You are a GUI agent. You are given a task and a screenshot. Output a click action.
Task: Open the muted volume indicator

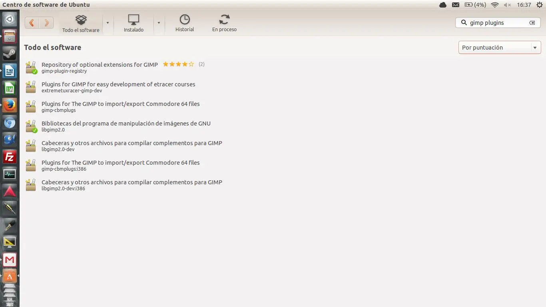[507, 5]
